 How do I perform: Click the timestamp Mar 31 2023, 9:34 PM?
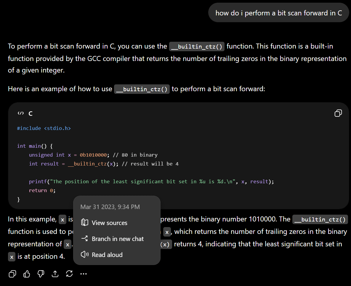tap(110, 207)
